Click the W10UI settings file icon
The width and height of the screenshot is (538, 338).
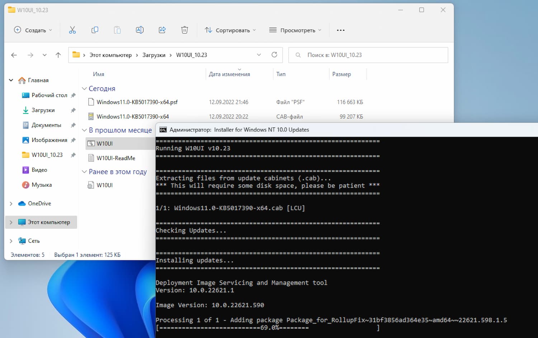click(x=91, y=185)
